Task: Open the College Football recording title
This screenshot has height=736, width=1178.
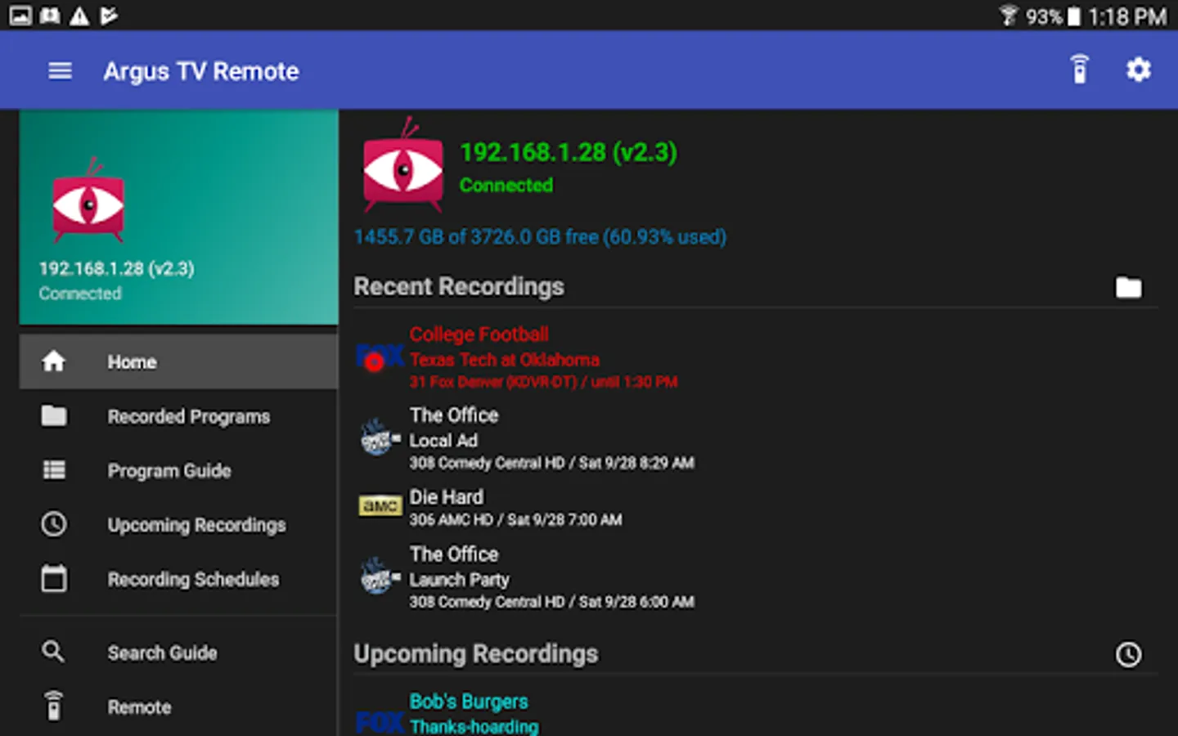Action: (479, 334)
